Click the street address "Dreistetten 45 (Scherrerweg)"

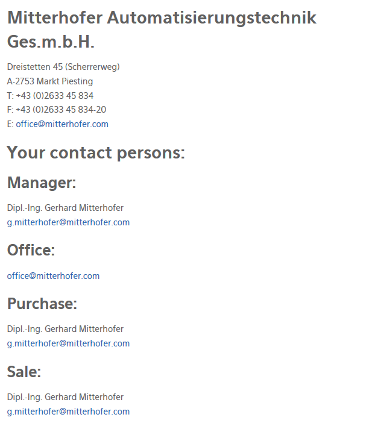tap(63, 67)
